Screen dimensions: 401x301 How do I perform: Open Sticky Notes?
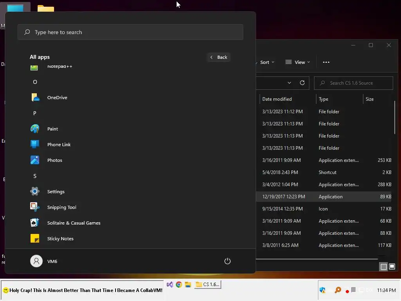pos(60,239)
